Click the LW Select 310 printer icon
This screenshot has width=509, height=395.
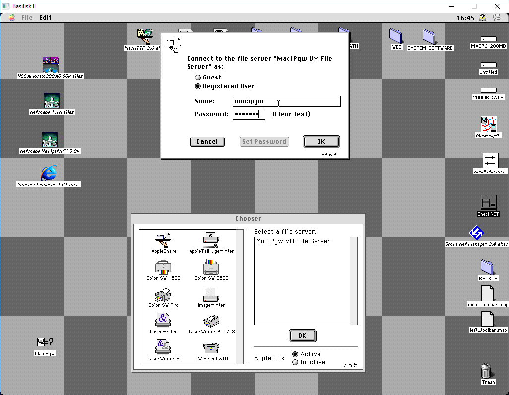(211, 348)
